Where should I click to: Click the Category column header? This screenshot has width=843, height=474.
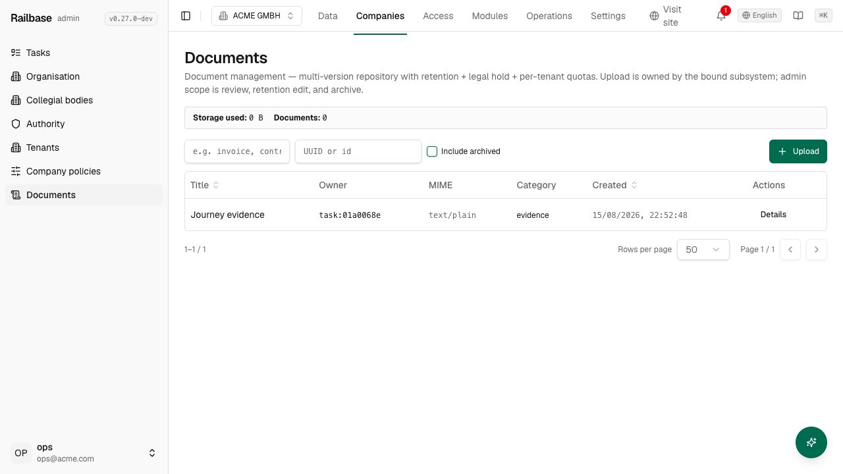coord(536,185)
